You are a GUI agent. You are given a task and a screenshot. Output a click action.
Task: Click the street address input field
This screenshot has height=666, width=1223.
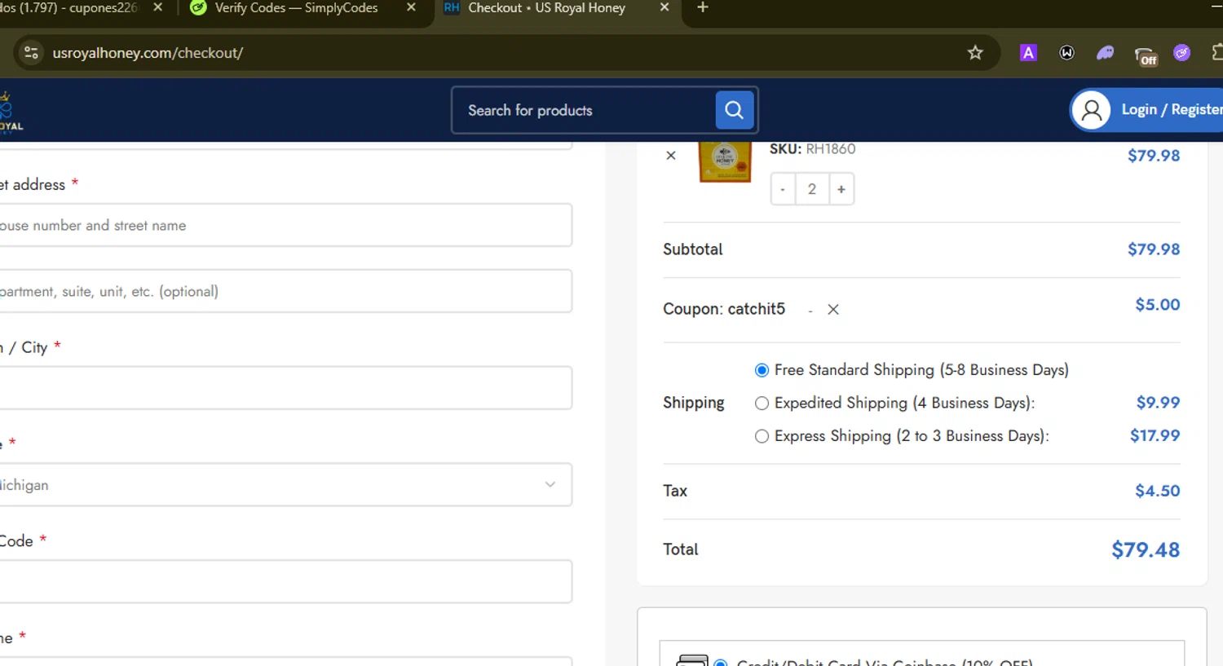285,225
